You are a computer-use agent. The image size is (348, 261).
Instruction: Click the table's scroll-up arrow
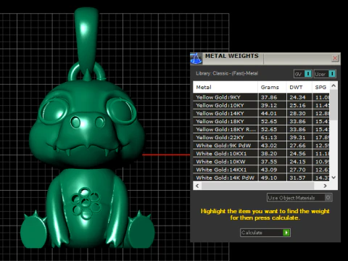333,86
